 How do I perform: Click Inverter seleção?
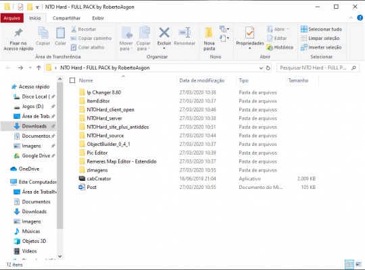click(x=321, y=47)
